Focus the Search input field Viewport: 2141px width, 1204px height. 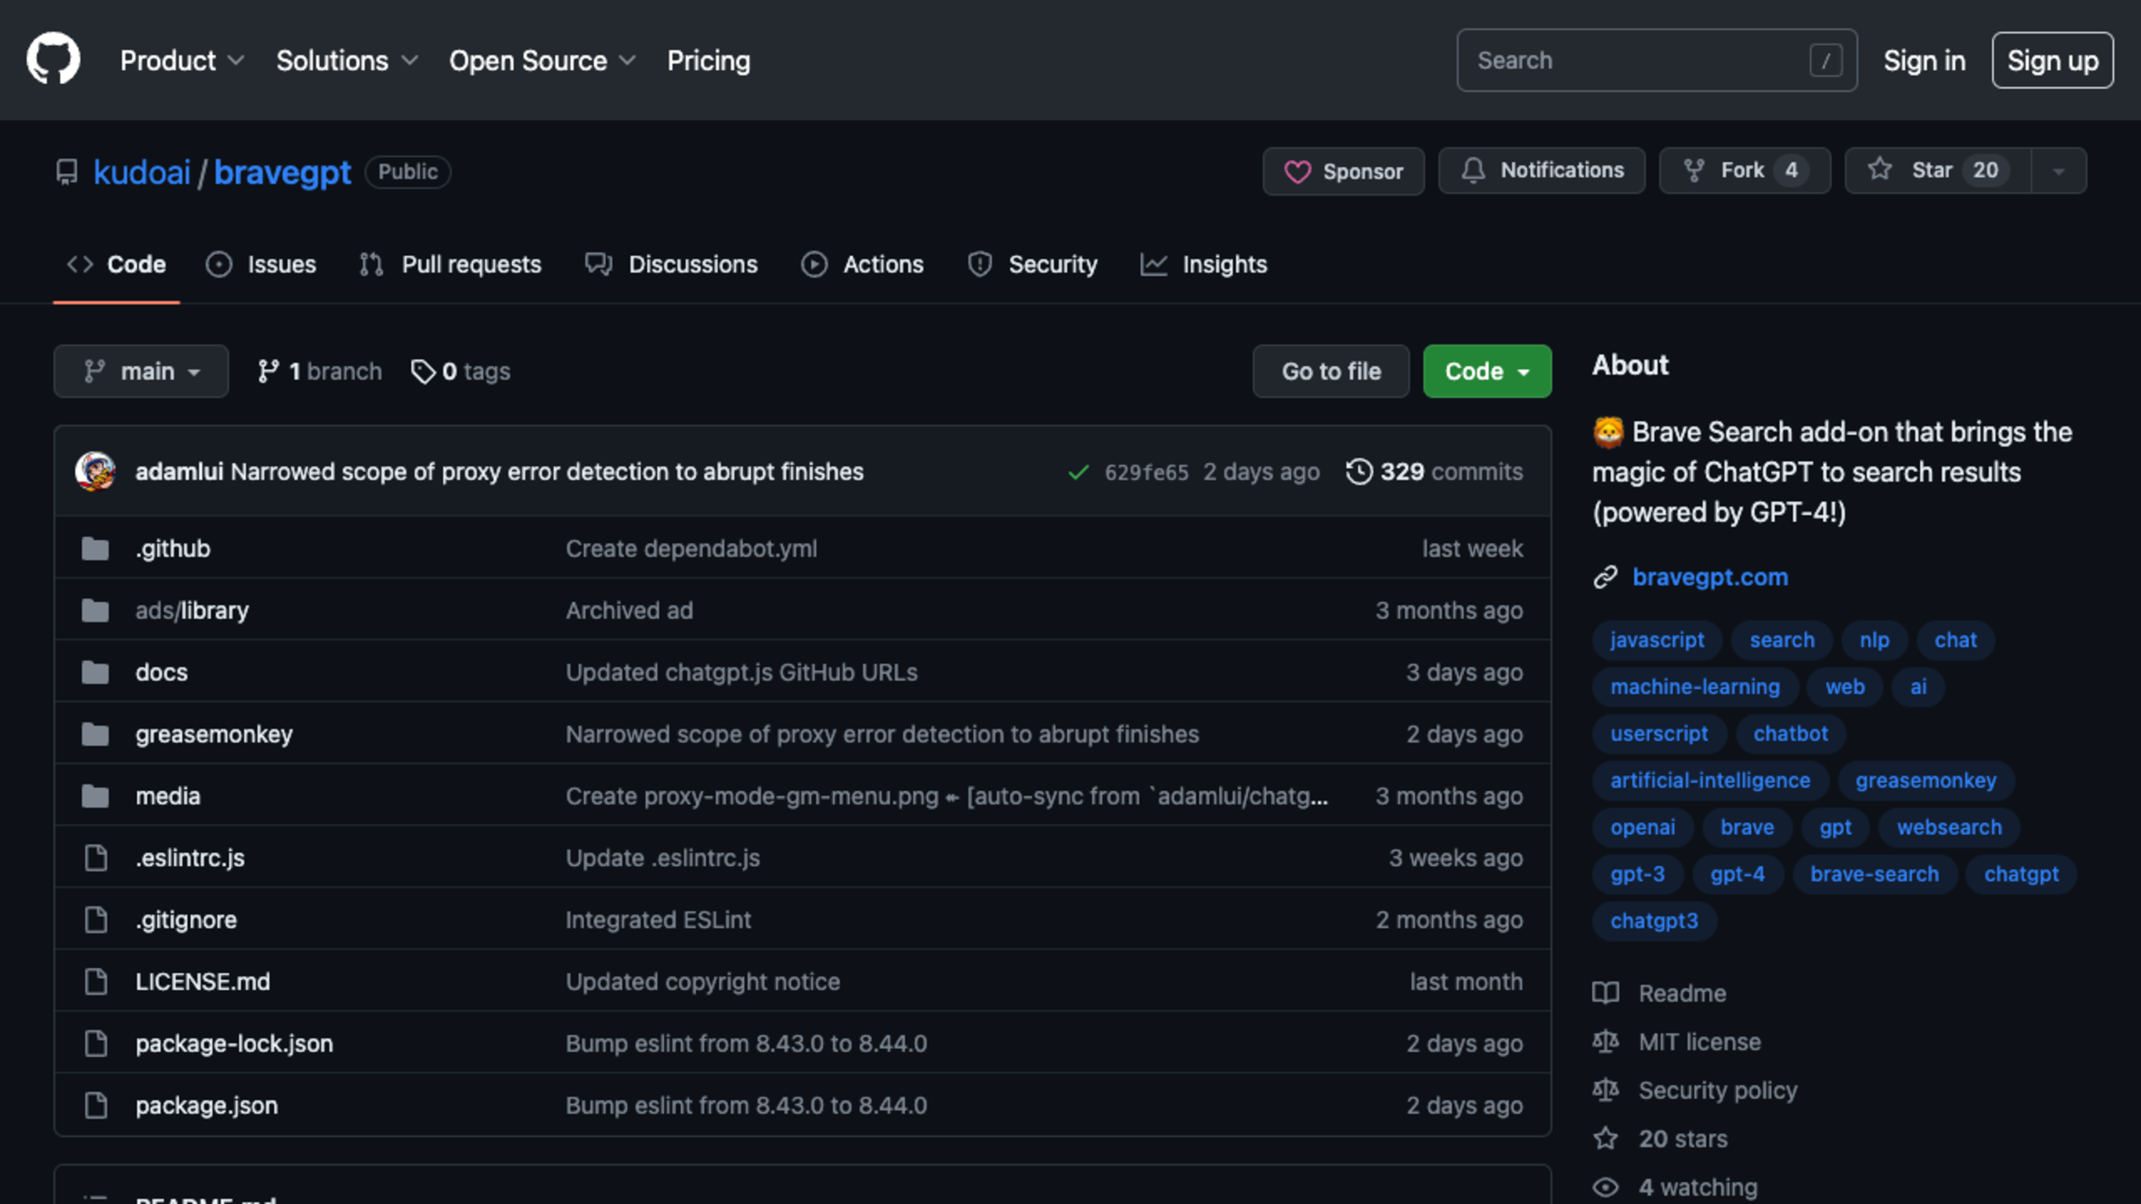pos(1656,60)
